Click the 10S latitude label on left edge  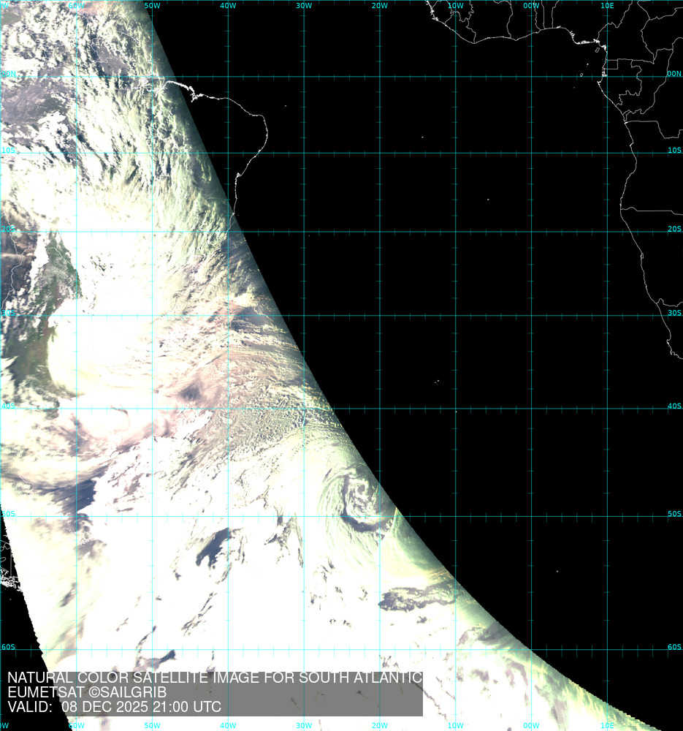8,151
